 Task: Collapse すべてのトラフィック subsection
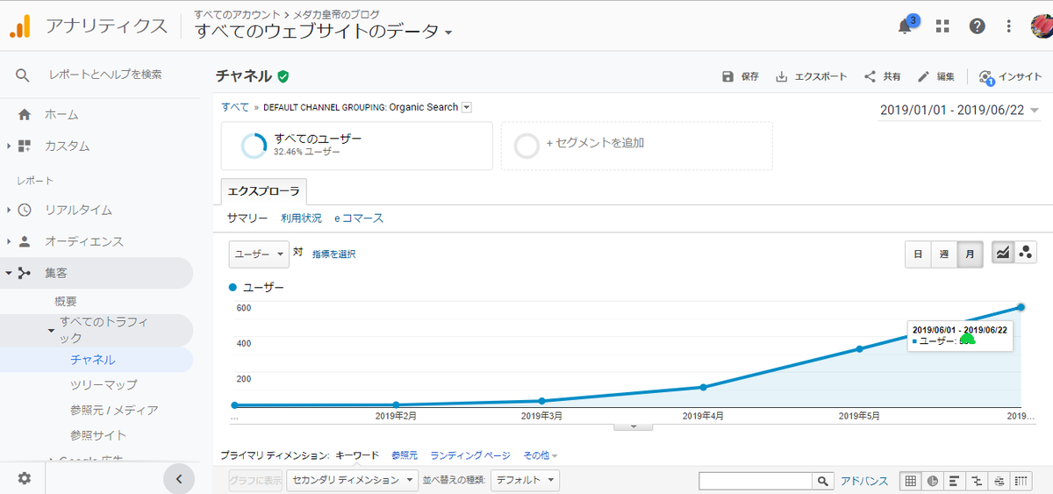(x=104, y=331)
